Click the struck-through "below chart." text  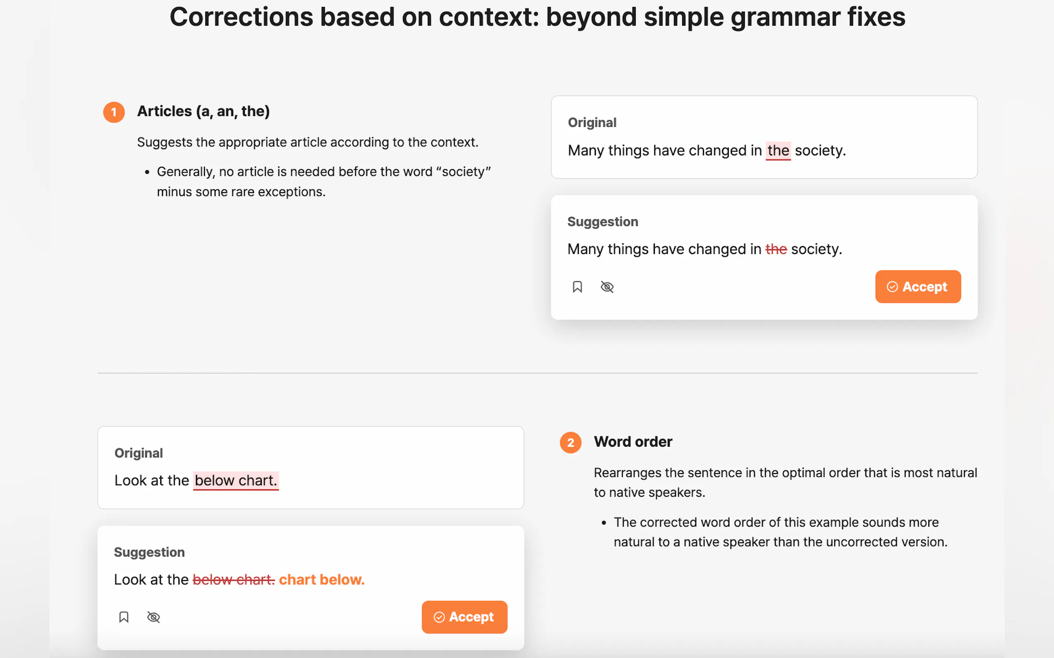click(x=234, y=580)
